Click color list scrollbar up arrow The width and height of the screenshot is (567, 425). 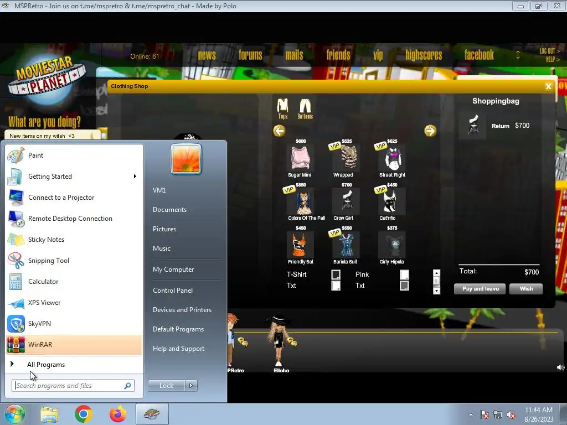pos(436,273)
